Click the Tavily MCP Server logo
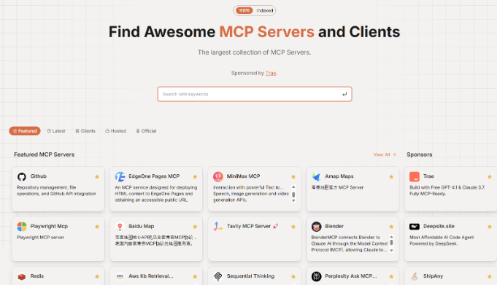This screenshot has width=497, height=285. point(218,227)
